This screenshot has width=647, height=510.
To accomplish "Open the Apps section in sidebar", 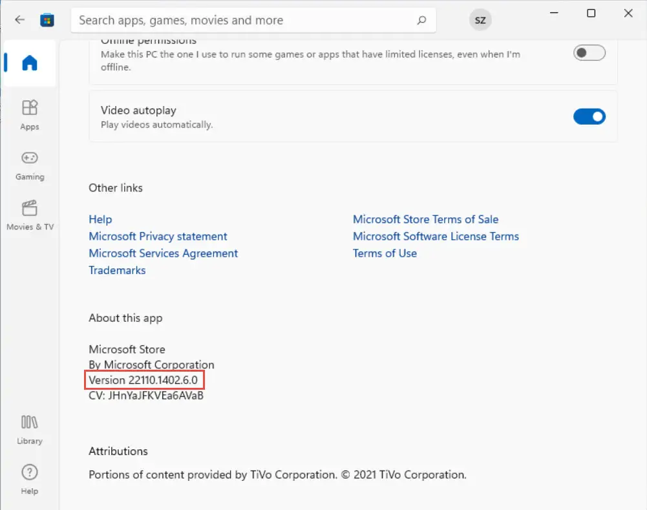I will click(x=30, y=115).
